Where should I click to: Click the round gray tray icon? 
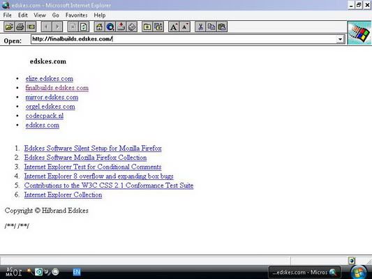click(55, 272)
